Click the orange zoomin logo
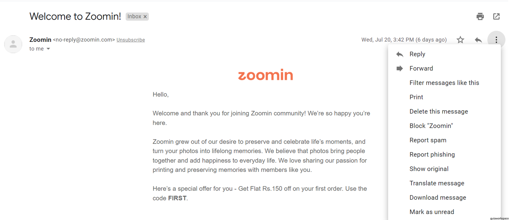This screenshot has height=220, width=509. pos(266,75)
